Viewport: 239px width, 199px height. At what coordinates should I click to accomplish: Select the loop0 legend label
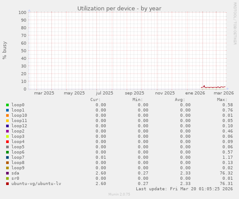18,105
